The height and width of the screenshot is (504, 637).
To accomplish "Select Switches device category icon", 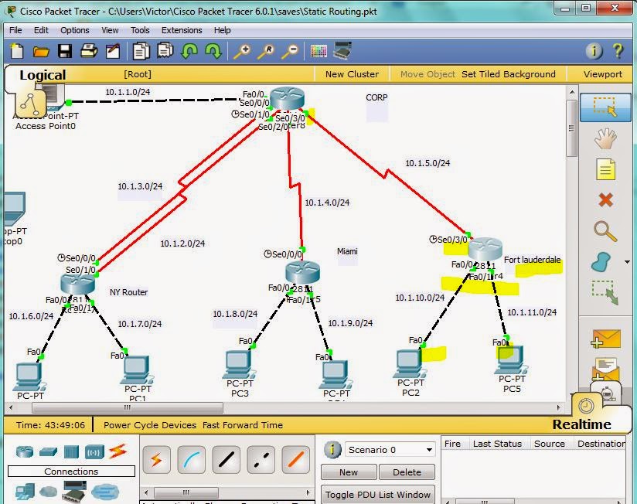I will click(49, 451).
